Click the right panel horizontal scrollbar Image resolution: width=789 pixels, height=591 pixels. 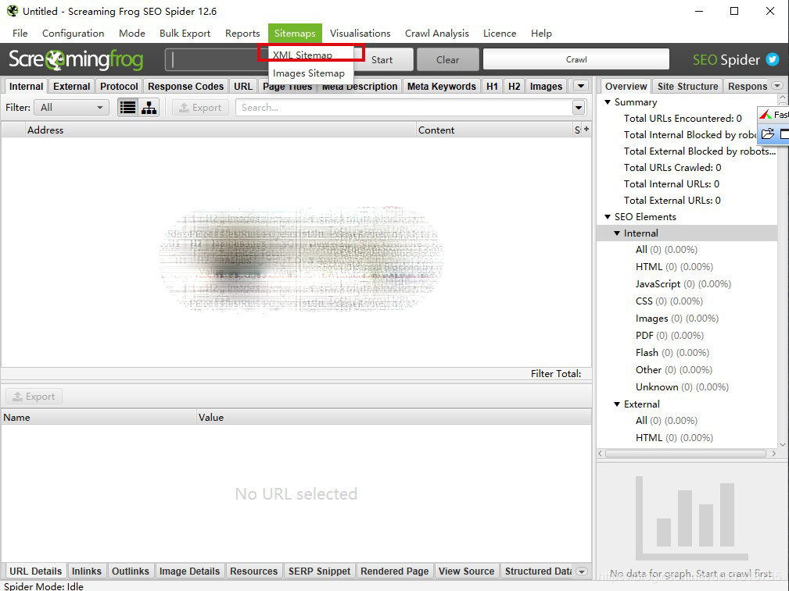(x=685, y=454)
